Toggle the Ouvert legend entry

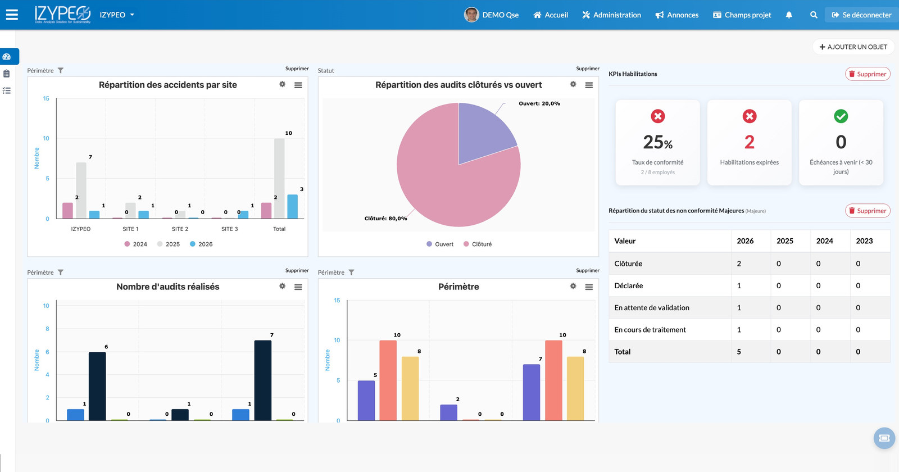[x=440, y=244]
